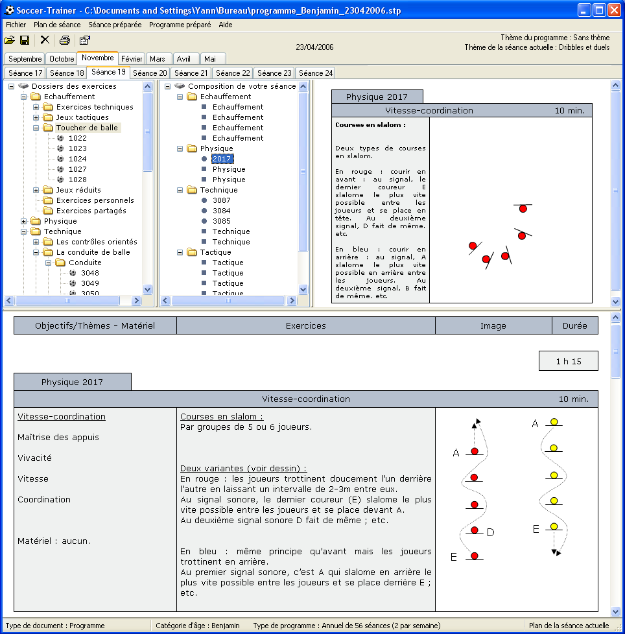The height and width of the screenshot is (634, 625).
Task: Open the Séance préparée menu
Action: point(115,25)
